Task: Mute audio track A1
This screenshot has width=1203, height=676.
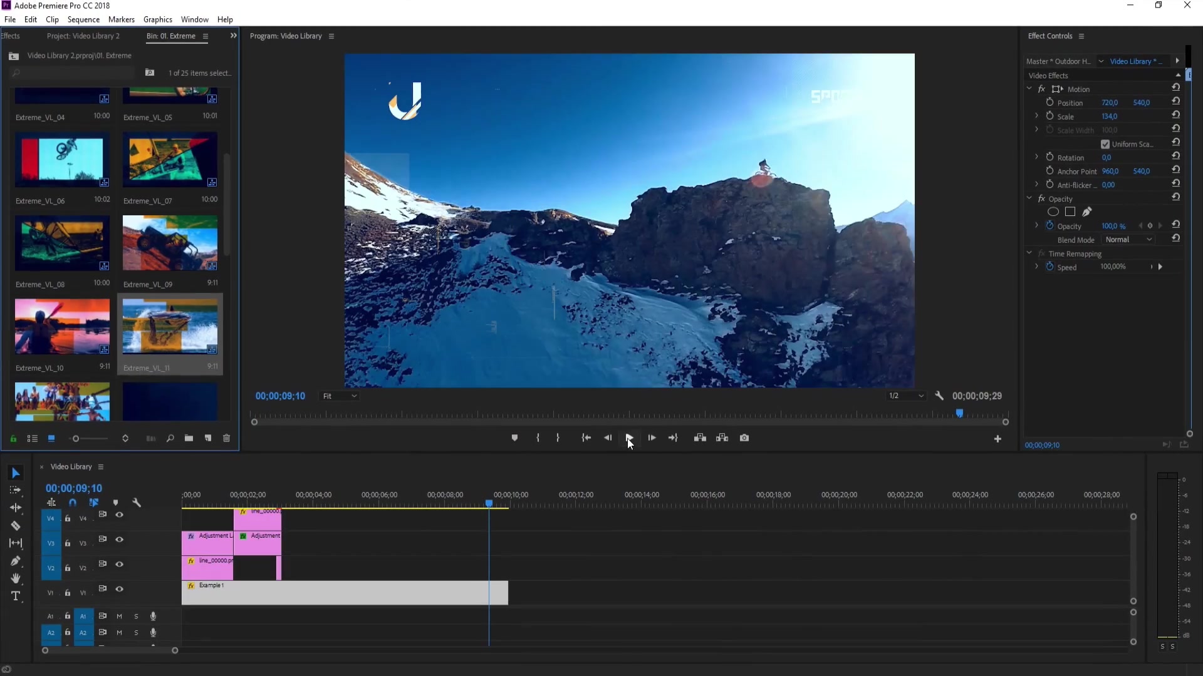Action: coord(119,617)
